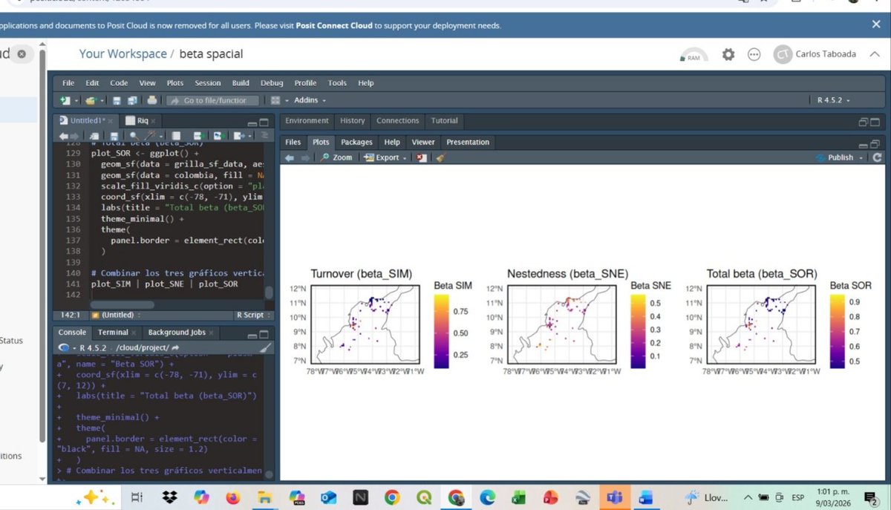Expand the Source button dropdown arrow
The height and width of the screenshot is (510, 891).
coord(249,136)
